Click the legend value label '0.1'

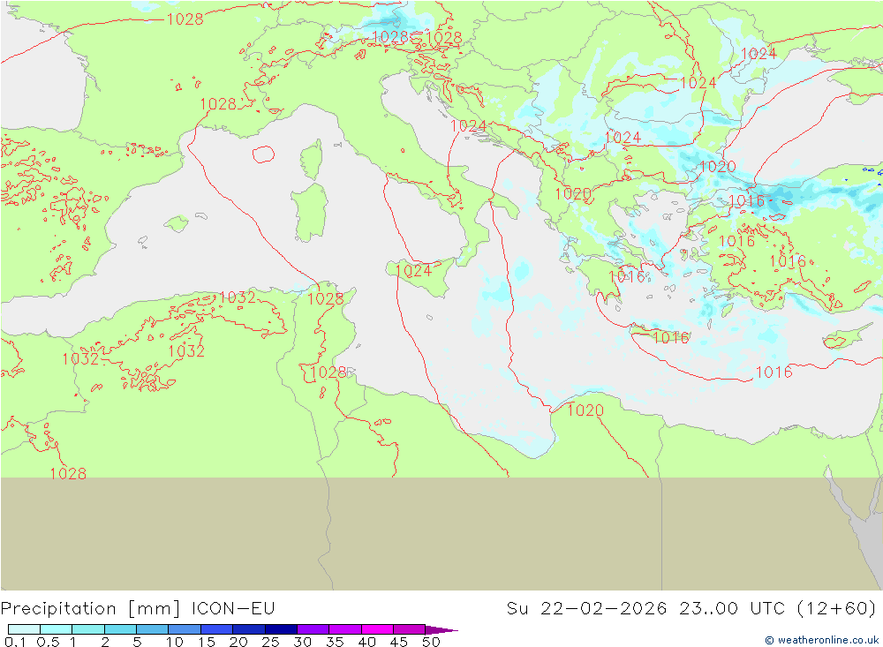tap(15, 642)
